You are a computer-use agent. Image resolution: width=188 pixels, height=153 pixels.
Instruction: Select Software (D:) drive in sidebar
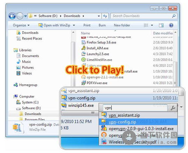point(29,108)
